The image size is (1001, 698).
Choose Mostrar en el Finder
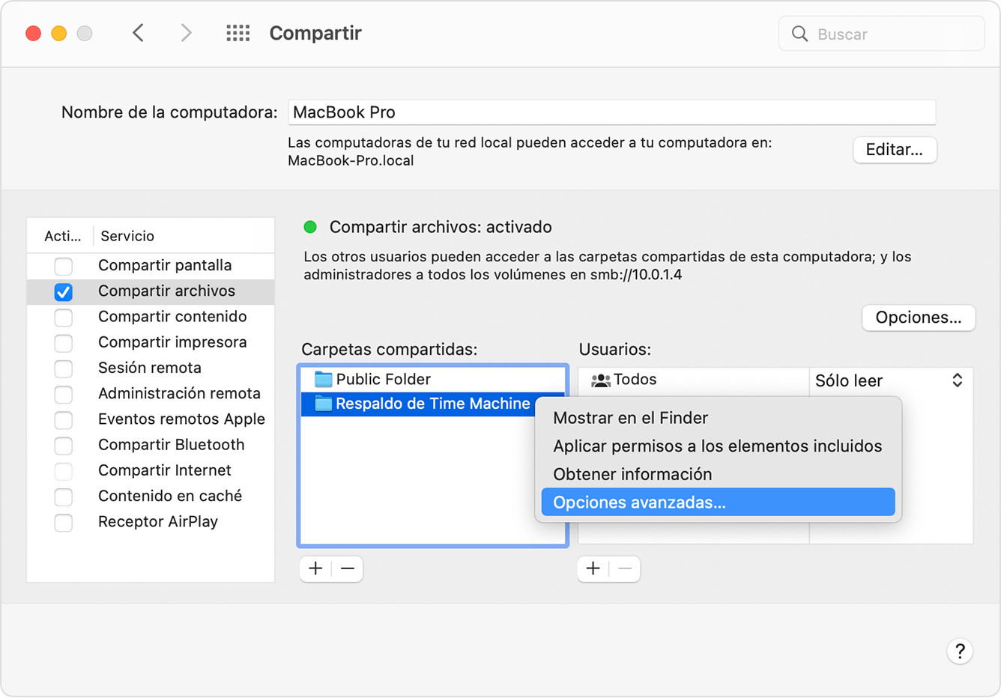click(x=718, y=418)
